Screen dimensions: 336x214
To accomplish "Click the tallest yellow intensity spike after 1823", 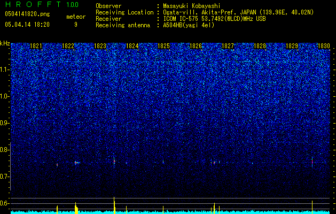I will click(114, 205).
